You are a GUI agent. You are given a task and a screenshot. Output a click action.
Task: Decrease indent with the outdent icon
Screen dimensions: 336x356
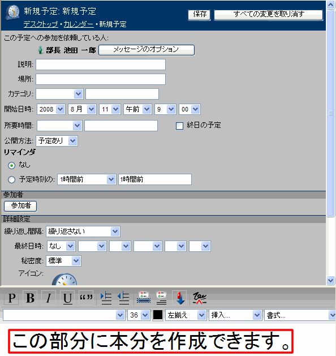123,298
